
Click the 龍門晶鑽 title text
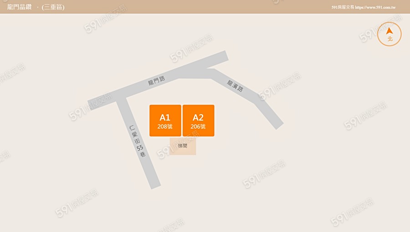click(19, 7)
